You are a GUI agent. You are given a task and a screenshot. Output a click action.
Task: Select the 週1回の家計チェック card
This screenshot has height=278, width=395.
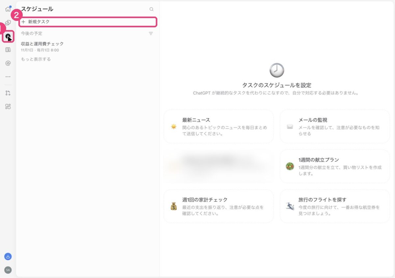(x=219, y=206)
